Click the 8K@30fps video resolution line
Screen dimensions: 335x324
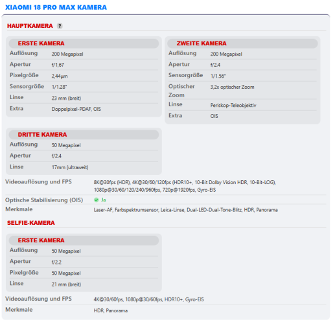coord(185,182)
